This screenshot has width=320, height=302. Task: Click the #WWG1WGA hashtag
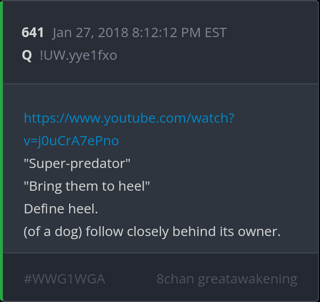click(65, 279)
